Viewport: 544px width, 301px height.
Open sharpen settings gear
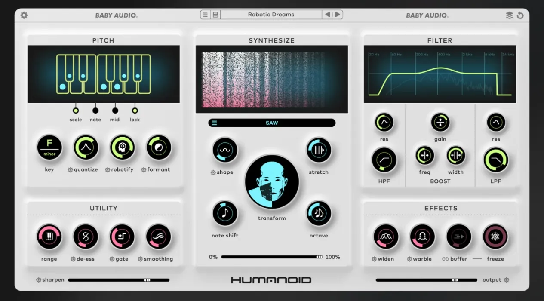39,280
